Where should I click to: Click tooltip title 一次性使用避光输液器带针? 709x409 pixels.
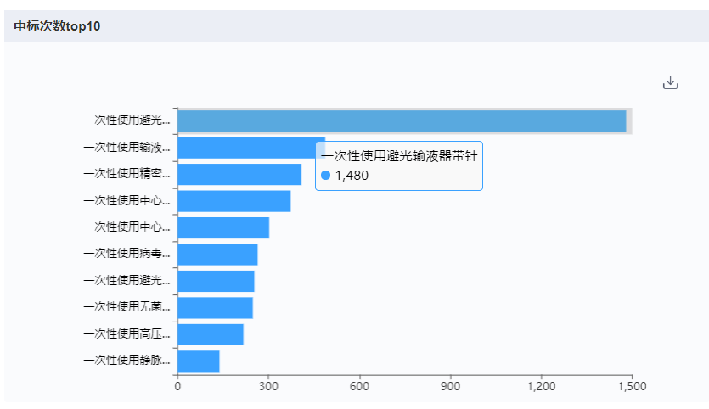click(x=399, y=156)
